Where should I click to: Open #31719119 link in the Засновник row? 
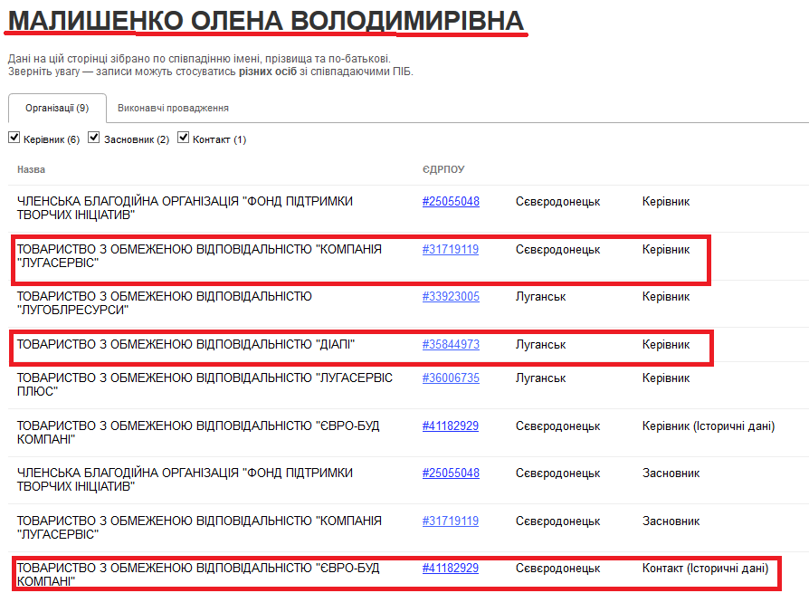[451, 521]
